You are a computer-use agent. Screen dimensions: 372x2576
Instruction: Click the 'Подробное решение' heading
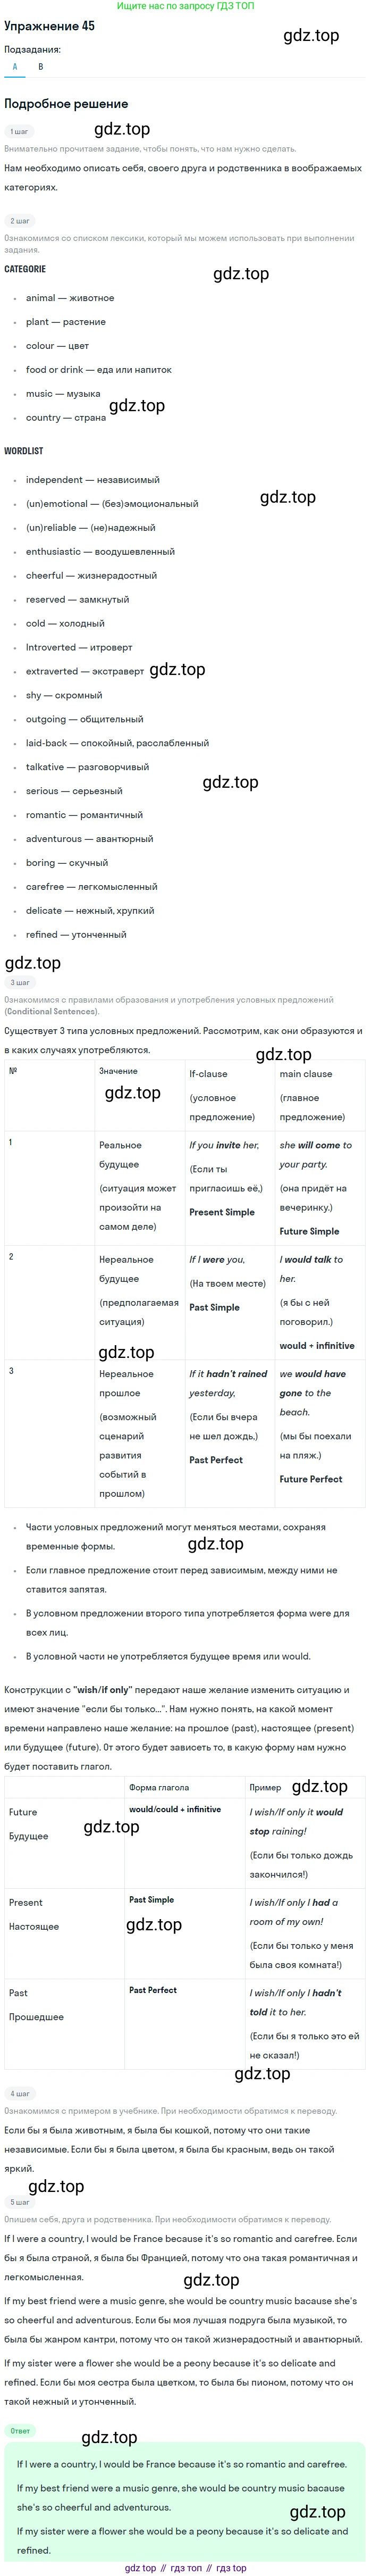pos(66,104)
